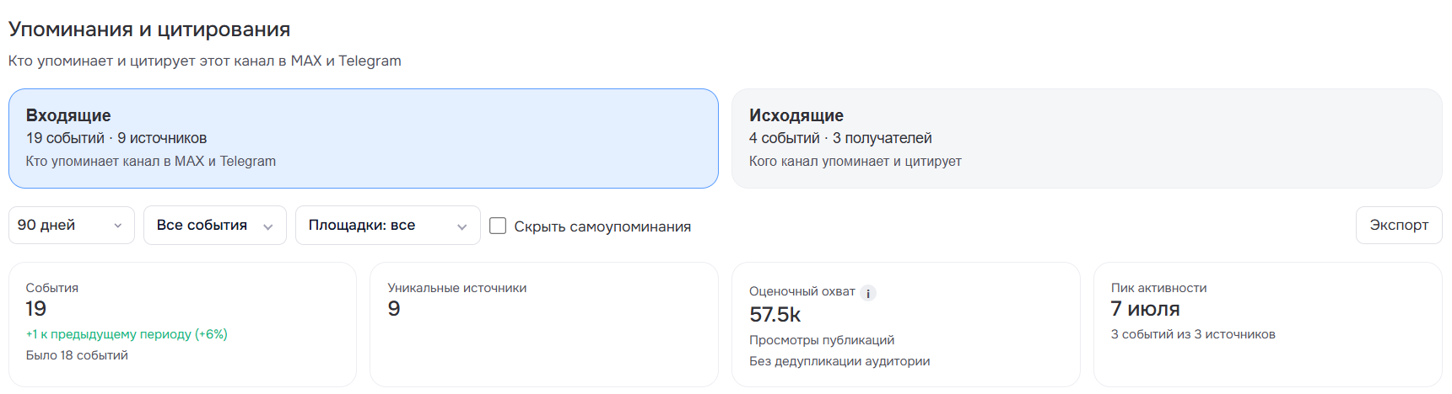
Task: Click the green +1 к предыдущему периоду text
Action: (127, 334)
